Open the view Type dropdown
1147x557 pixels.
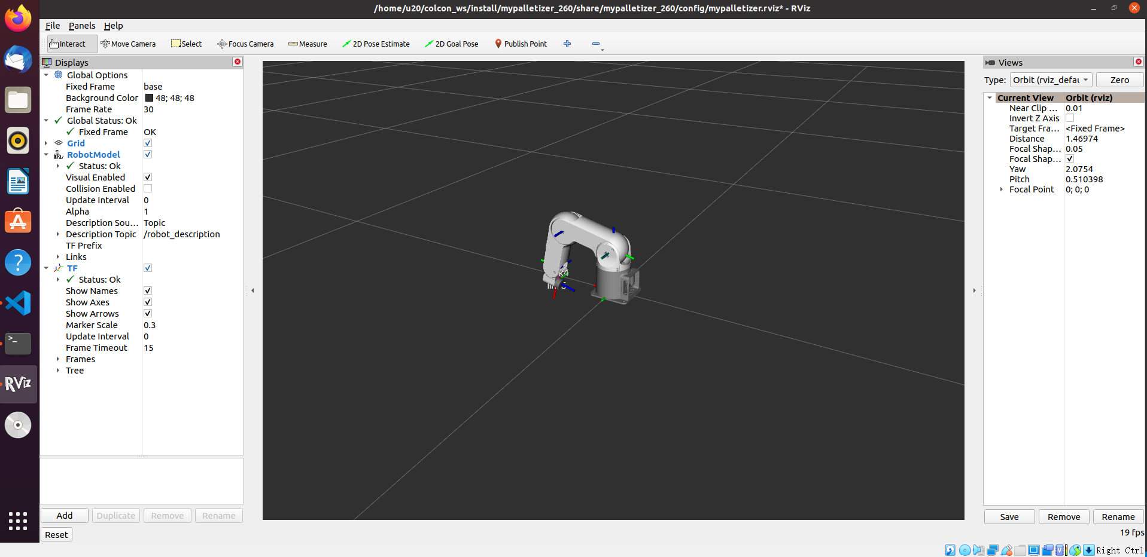(x=1051, y=80)
